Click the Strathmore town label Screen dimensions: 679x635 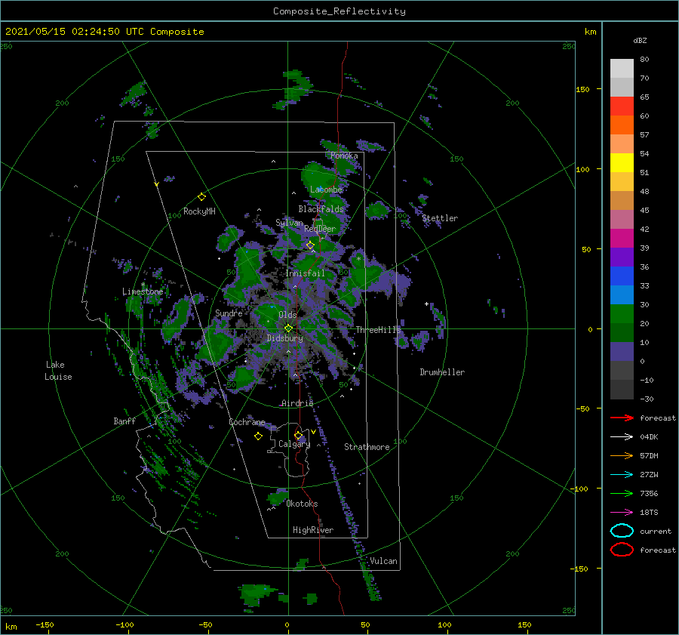click(x=367, y=447)
